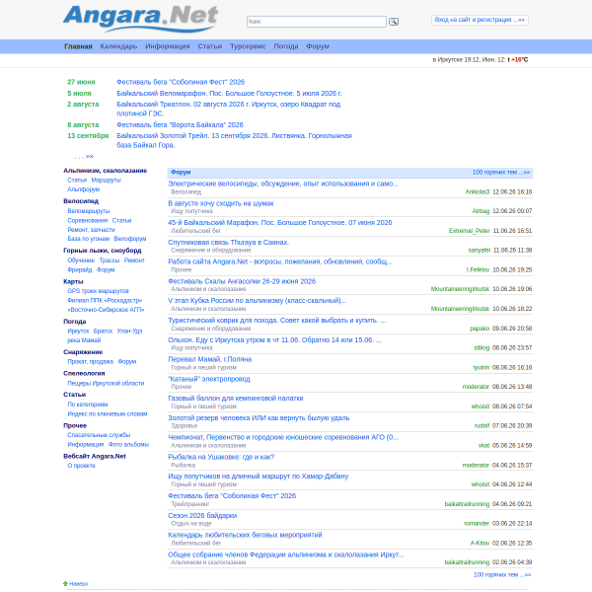The image size is (592, 592).
Task: Open the Форум top menu item
Action: point(318,46)
